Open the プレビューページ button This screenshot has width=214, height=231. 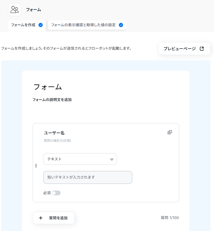point(184,49)
